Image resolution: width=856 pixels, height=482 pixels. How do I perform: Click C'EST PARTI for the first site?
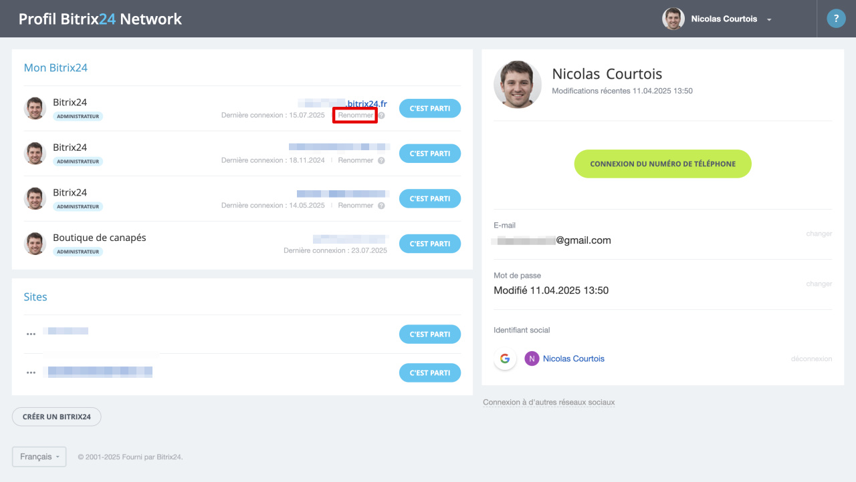pos(430,334)
